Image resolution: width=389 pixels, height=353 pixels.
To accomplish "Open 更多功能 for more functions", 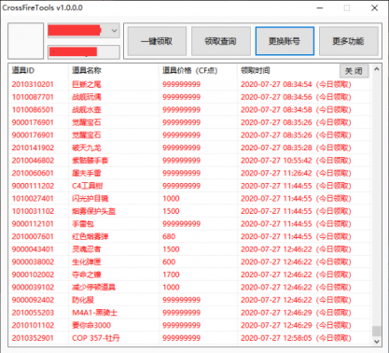I will click(x=348, y=41).
